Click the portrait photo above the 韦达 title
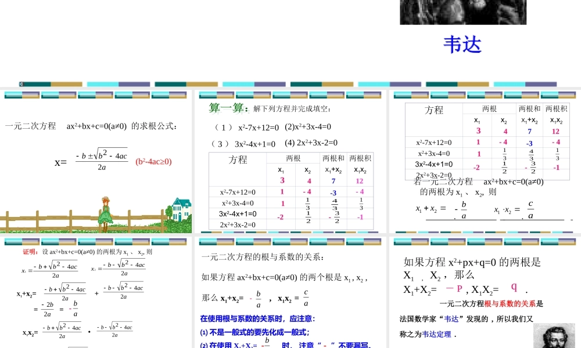The height and width of the screenshot is (348, 581). click(463, 12)
